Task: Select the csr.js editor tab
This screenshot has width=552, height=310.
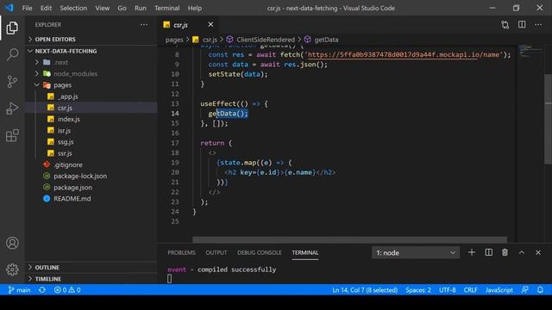Action: pos(188,25)
